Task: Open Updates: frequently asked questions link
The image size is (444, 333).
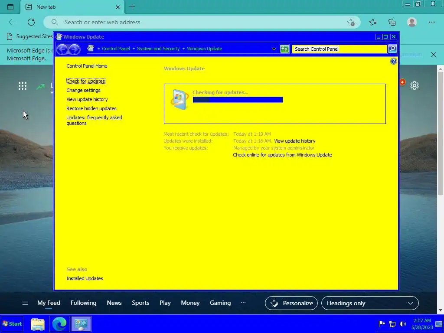Action: click(94, 120)
